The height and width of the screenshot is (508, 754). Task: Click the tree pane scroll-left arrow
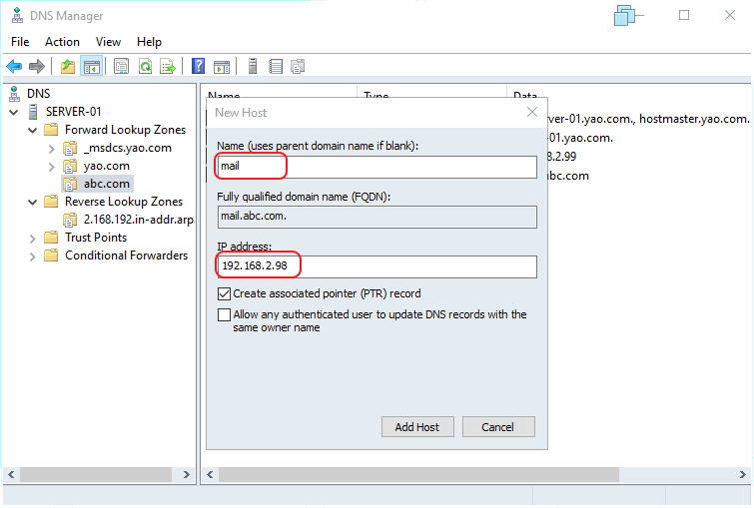pyautogui.click(x=11, y=474)
